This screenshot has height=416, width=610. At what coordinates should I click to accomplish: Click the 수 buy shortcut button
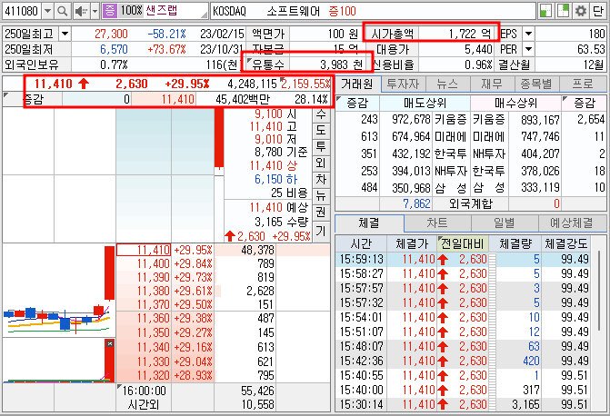coord(321,114)
